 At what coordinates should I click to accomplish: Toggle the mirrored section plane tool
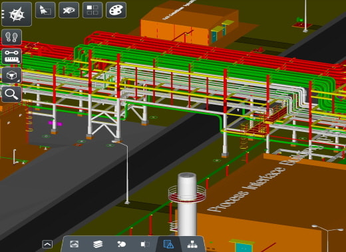coord(145,244)
